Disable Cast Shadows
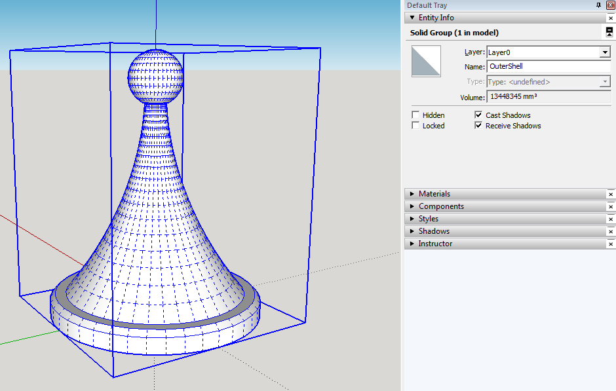 coord(478,115)
